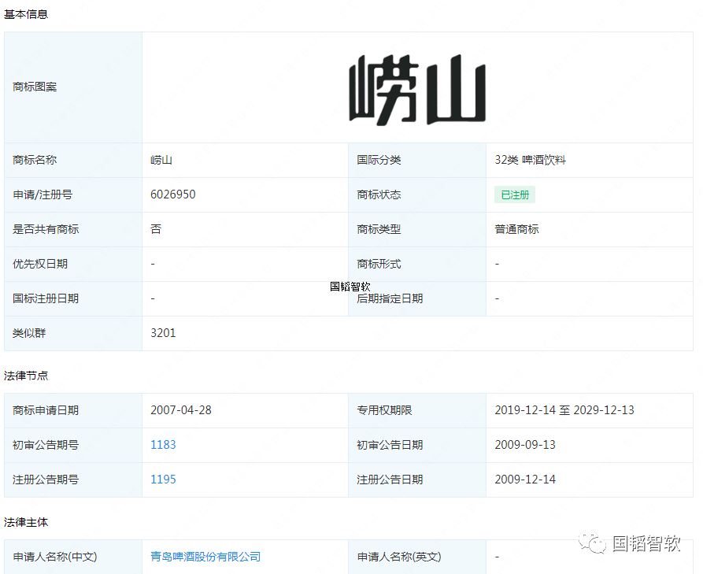Click the 基本信息 section heading
703x574 pixels.
[26, 14]
